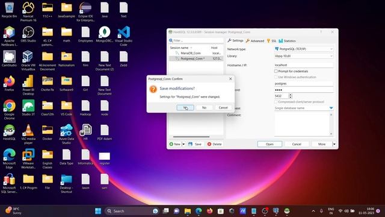Viewport: 385px width, 217px height.
Task: Open the database name dropdown arrow
Action: click(331, 108)
